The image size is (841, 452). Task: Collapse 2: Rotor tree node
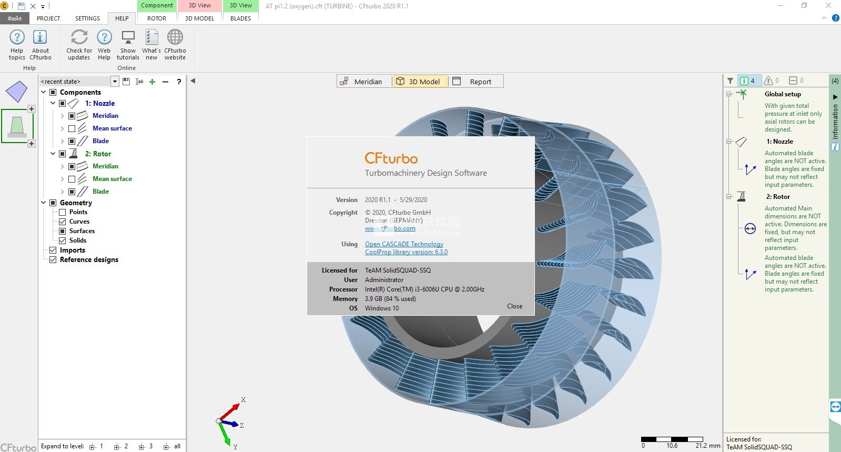[x=53, y=154]
